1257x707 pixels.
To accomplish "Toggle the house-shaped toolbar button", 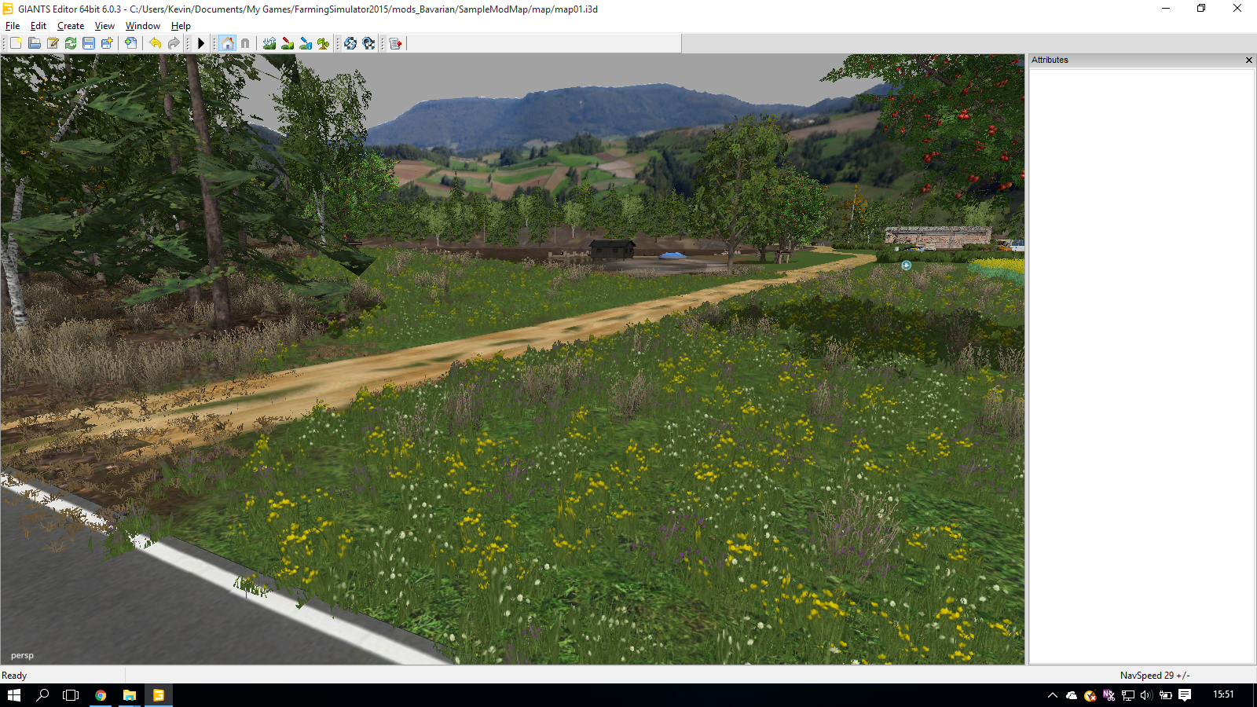I will point(227,43).
